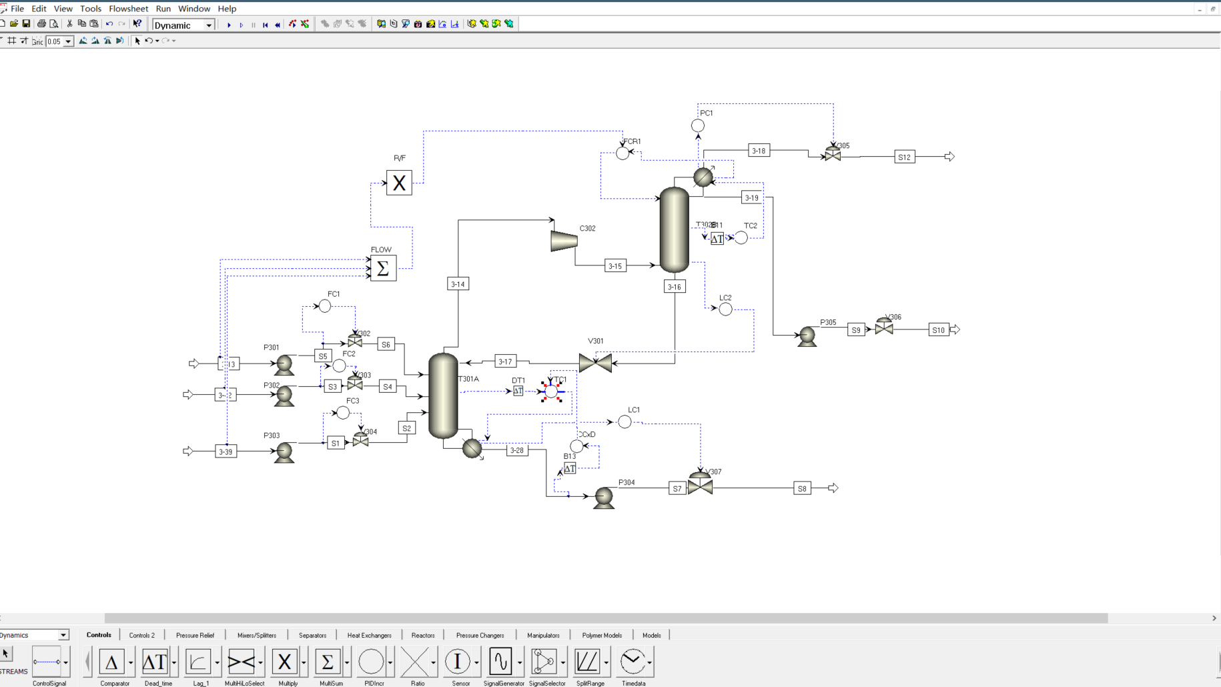1221x687 pixels.
Task: Toggle the pointer select mode arrow
Action: [137, 41]
